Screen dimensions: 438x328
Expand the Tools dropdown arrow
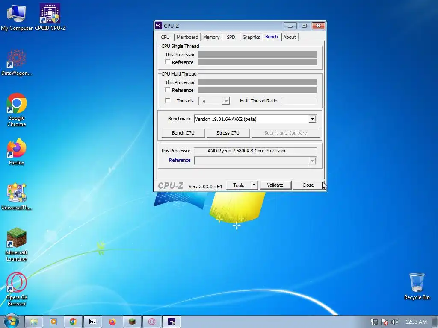[x=254, y=185]
